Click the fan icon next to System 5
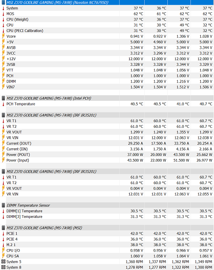 click(3, 262)
